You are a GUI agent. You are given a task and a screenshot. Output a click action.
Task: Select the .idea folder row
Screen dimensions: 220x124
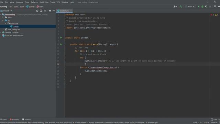tap(28, 17)
